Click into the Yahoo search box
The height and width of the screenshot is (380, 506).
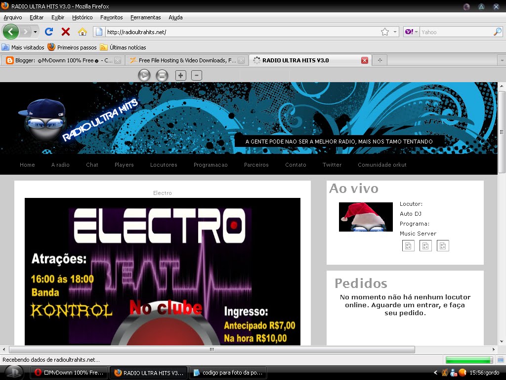[x=456, y=32]
